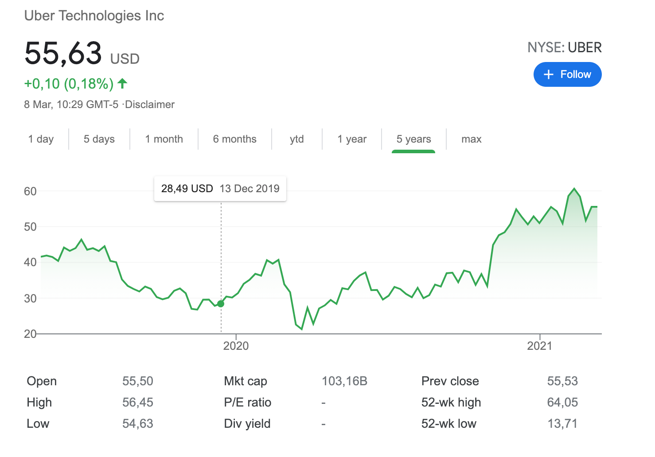The width and height of the screenshot is (655, 457).
Task: Click the 28,49 USD chart tooltip
Action: click(220, 189)
